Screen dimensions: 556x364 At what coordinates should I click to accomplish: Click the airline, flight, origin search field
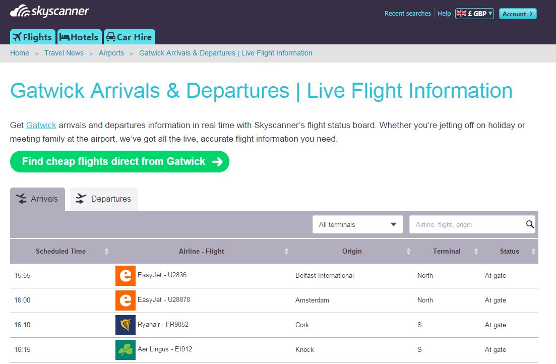[466, 225]
